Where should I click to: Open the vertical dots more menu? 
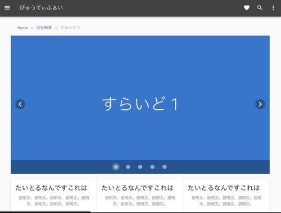coord(273,8)
